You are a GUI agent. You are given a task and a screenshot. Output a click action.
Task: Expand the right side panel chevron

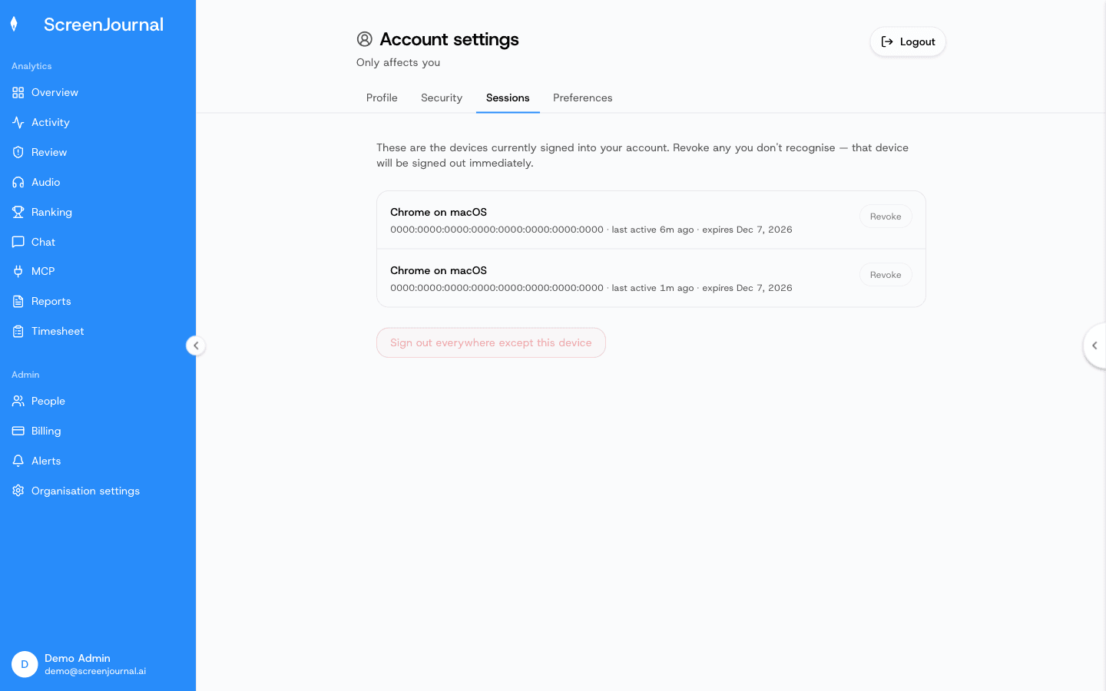click(x=1095, y=345)
